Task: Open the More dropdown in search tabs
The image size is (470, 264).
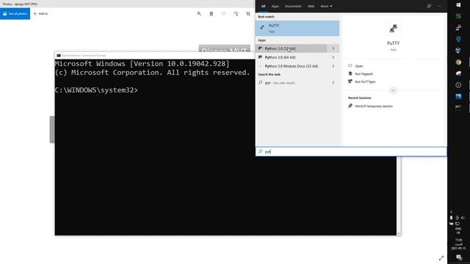Action: pos(326,7)
